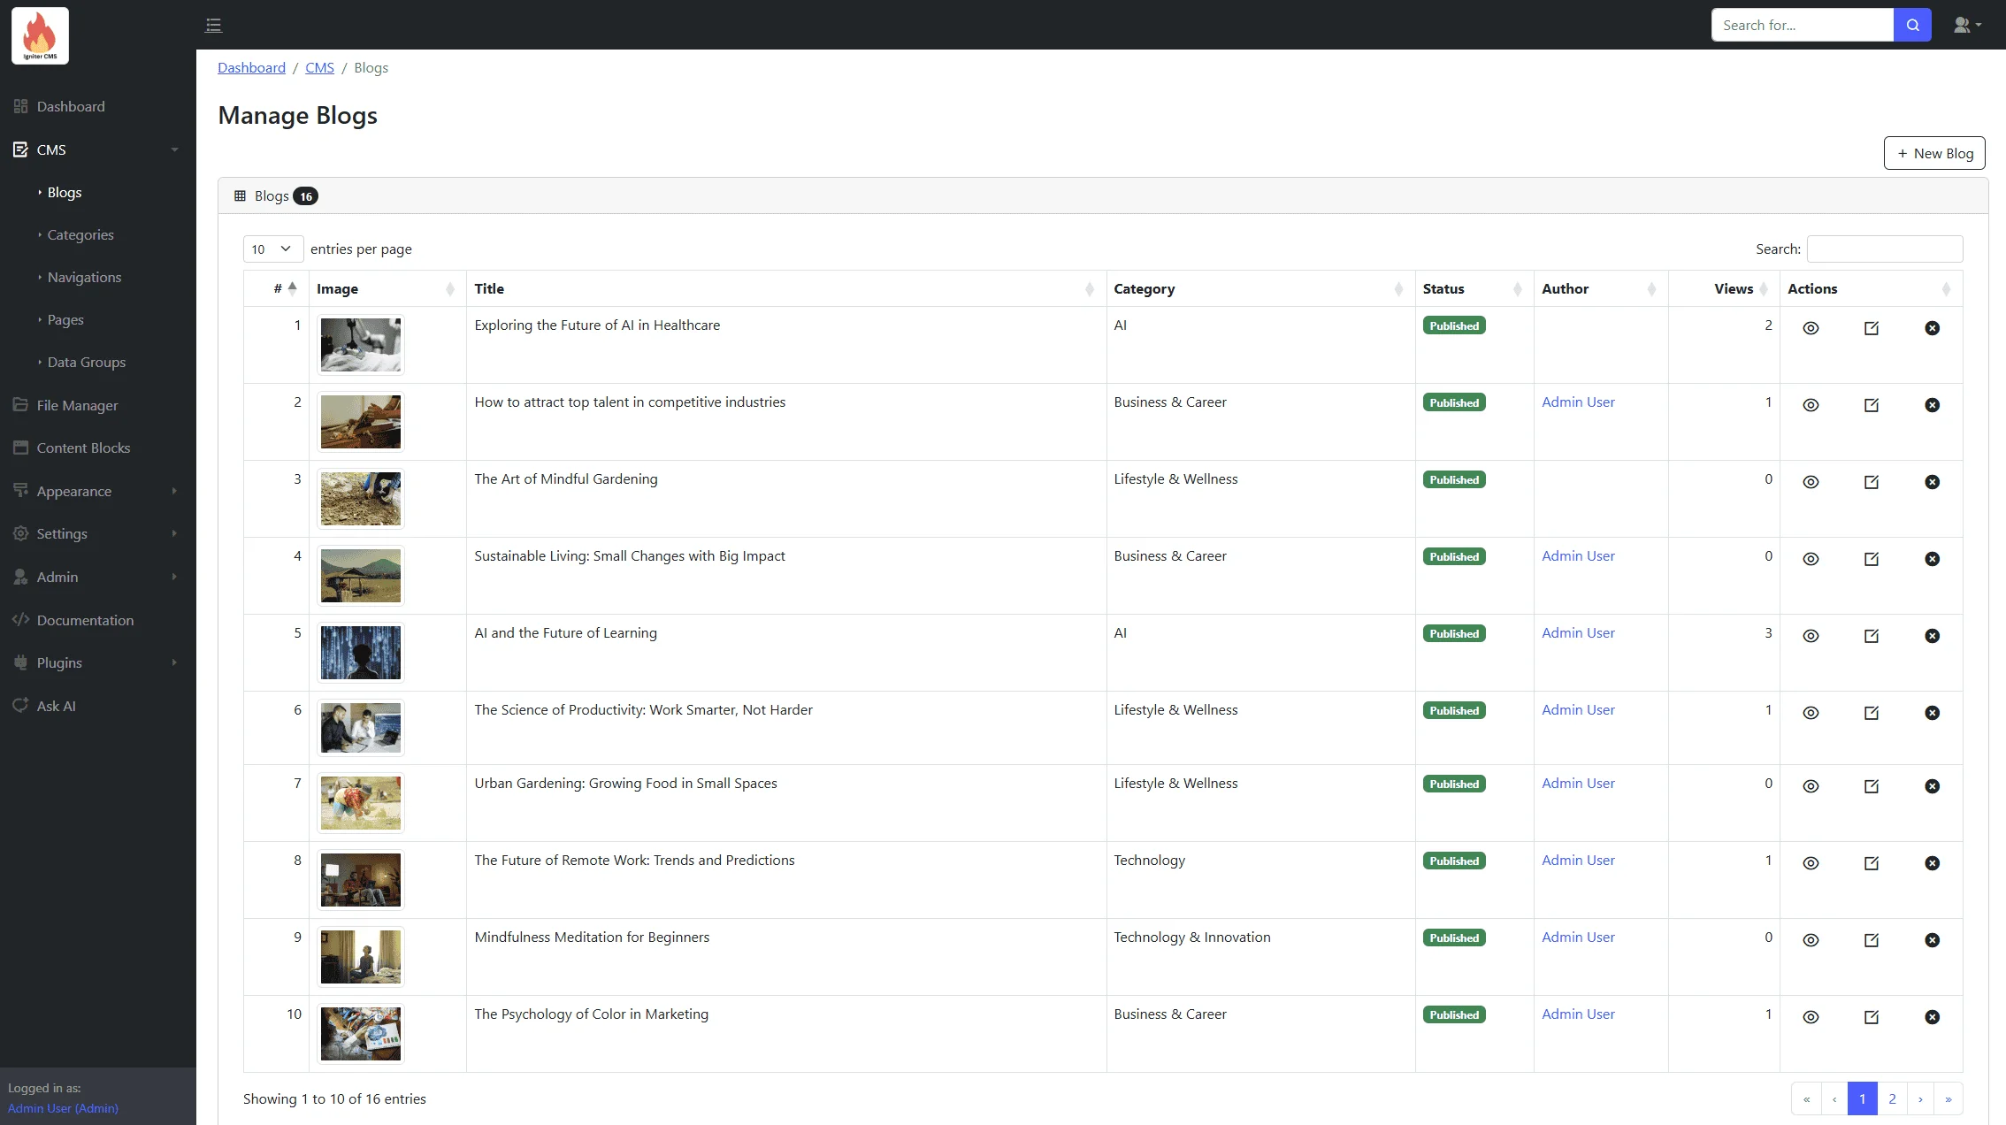Viewport: 2006px width, 1125px height.
Task: Switch to Pages in the sidebar menu
Action: [x=65, y=319]
